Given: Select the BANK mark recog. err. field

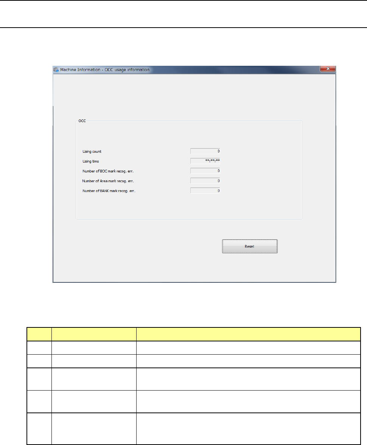Looking at the screenshot, I should pos(205,191).
